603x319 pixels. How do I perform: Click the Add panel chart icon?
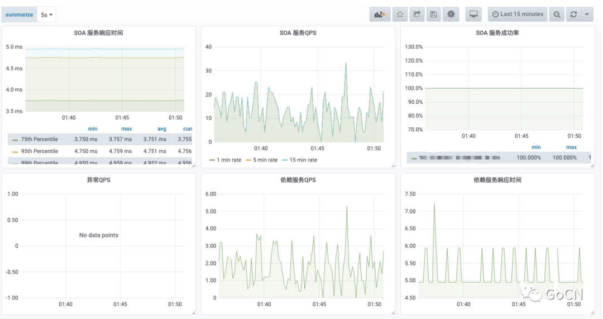(x=380, y=15)
